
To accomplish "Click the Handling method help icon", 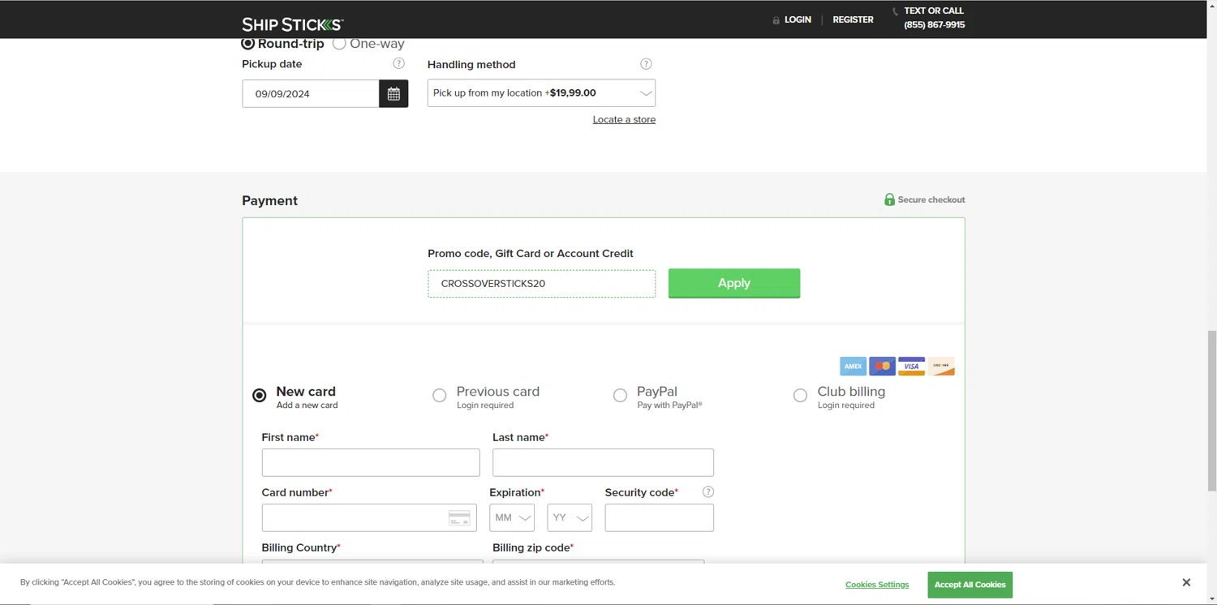I will click(x=646, y=64).
